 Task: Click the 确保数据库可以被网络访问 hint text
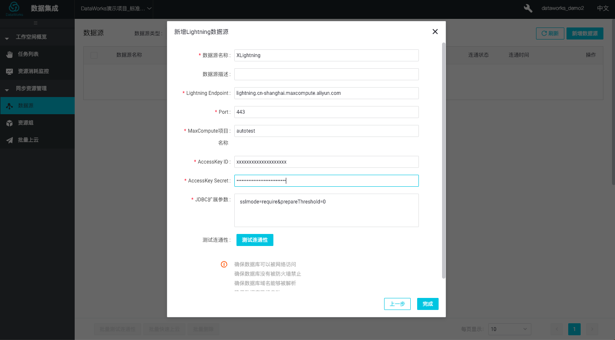[265, 264]
